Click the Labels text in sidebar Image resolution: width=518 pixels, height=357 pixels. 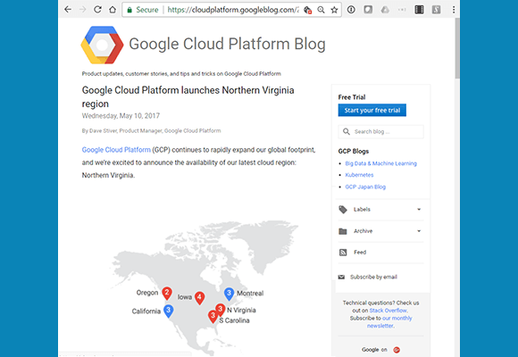pyautogui.click(x=362, y=210)
